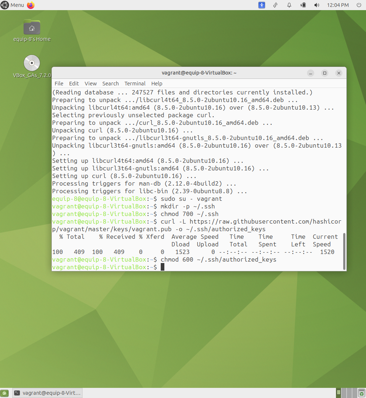Screen dimensions: 366x398
Task: Click the 'Average Speed' column header in curl output
Action: [x=195, y=237]
